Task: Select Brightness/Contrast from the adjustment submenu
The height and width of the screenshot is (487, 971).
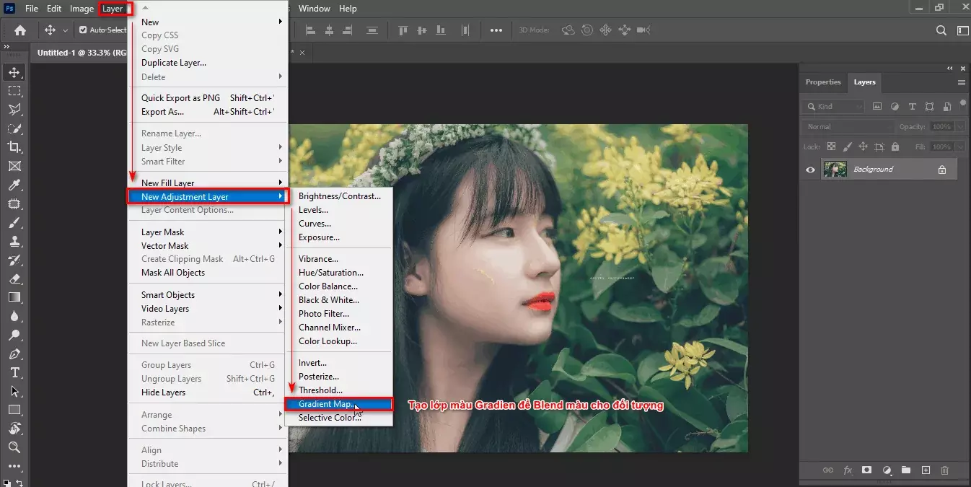Action: coord(340,196)
